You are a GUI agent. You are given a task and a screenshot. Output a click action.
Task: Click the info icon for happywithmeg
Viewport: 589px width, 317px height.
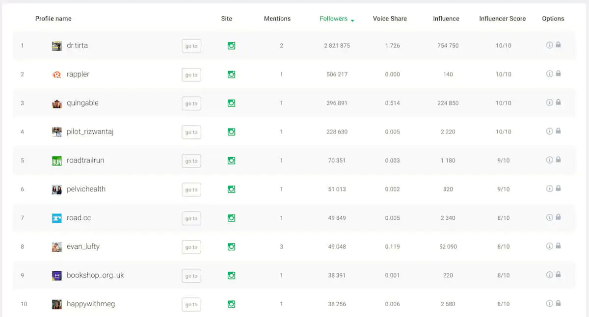[549, 304]
